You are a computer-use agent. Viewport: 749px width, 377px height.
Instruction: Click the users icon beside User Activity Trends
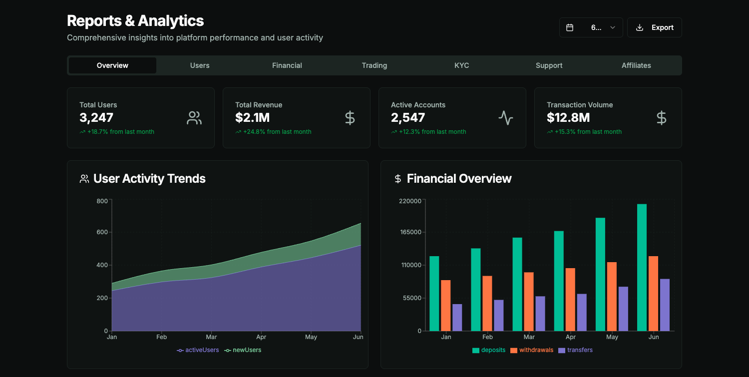pos(84,179)
